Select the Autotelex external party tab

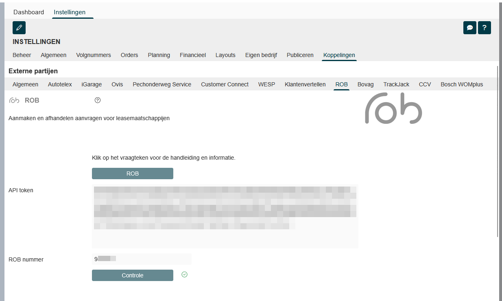coord(60,84)
